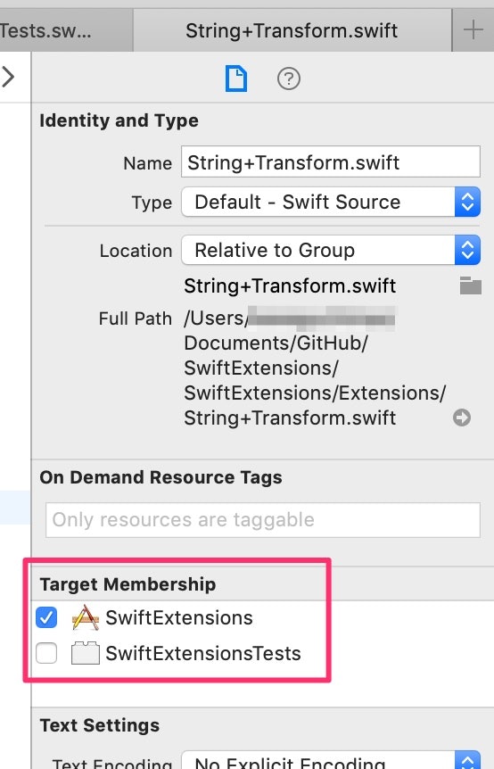Switch to the Tests.sw... tab
The height and width of the screenshot is (769, 494).
(x=66, y=30)
